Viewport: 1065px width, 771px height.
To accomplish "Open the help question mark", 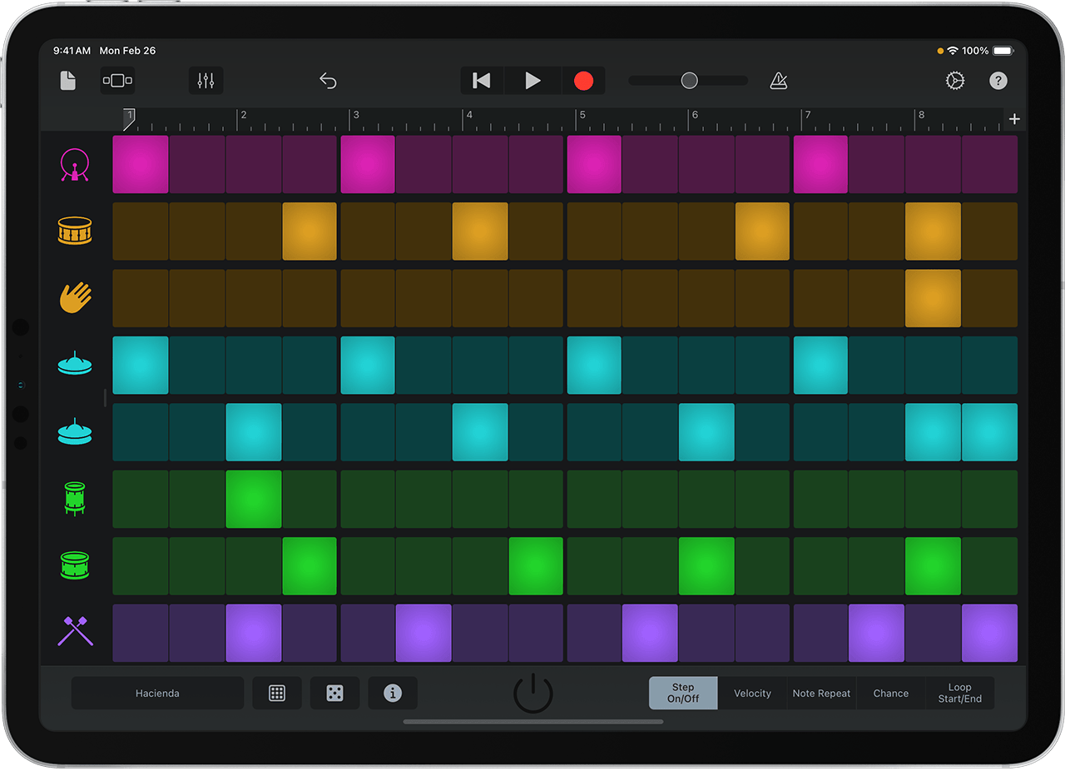I will 998,81.
